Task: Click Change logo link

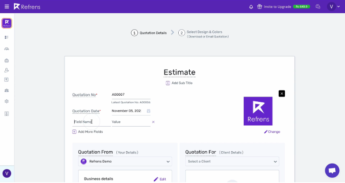Action: tap(272, 132)
